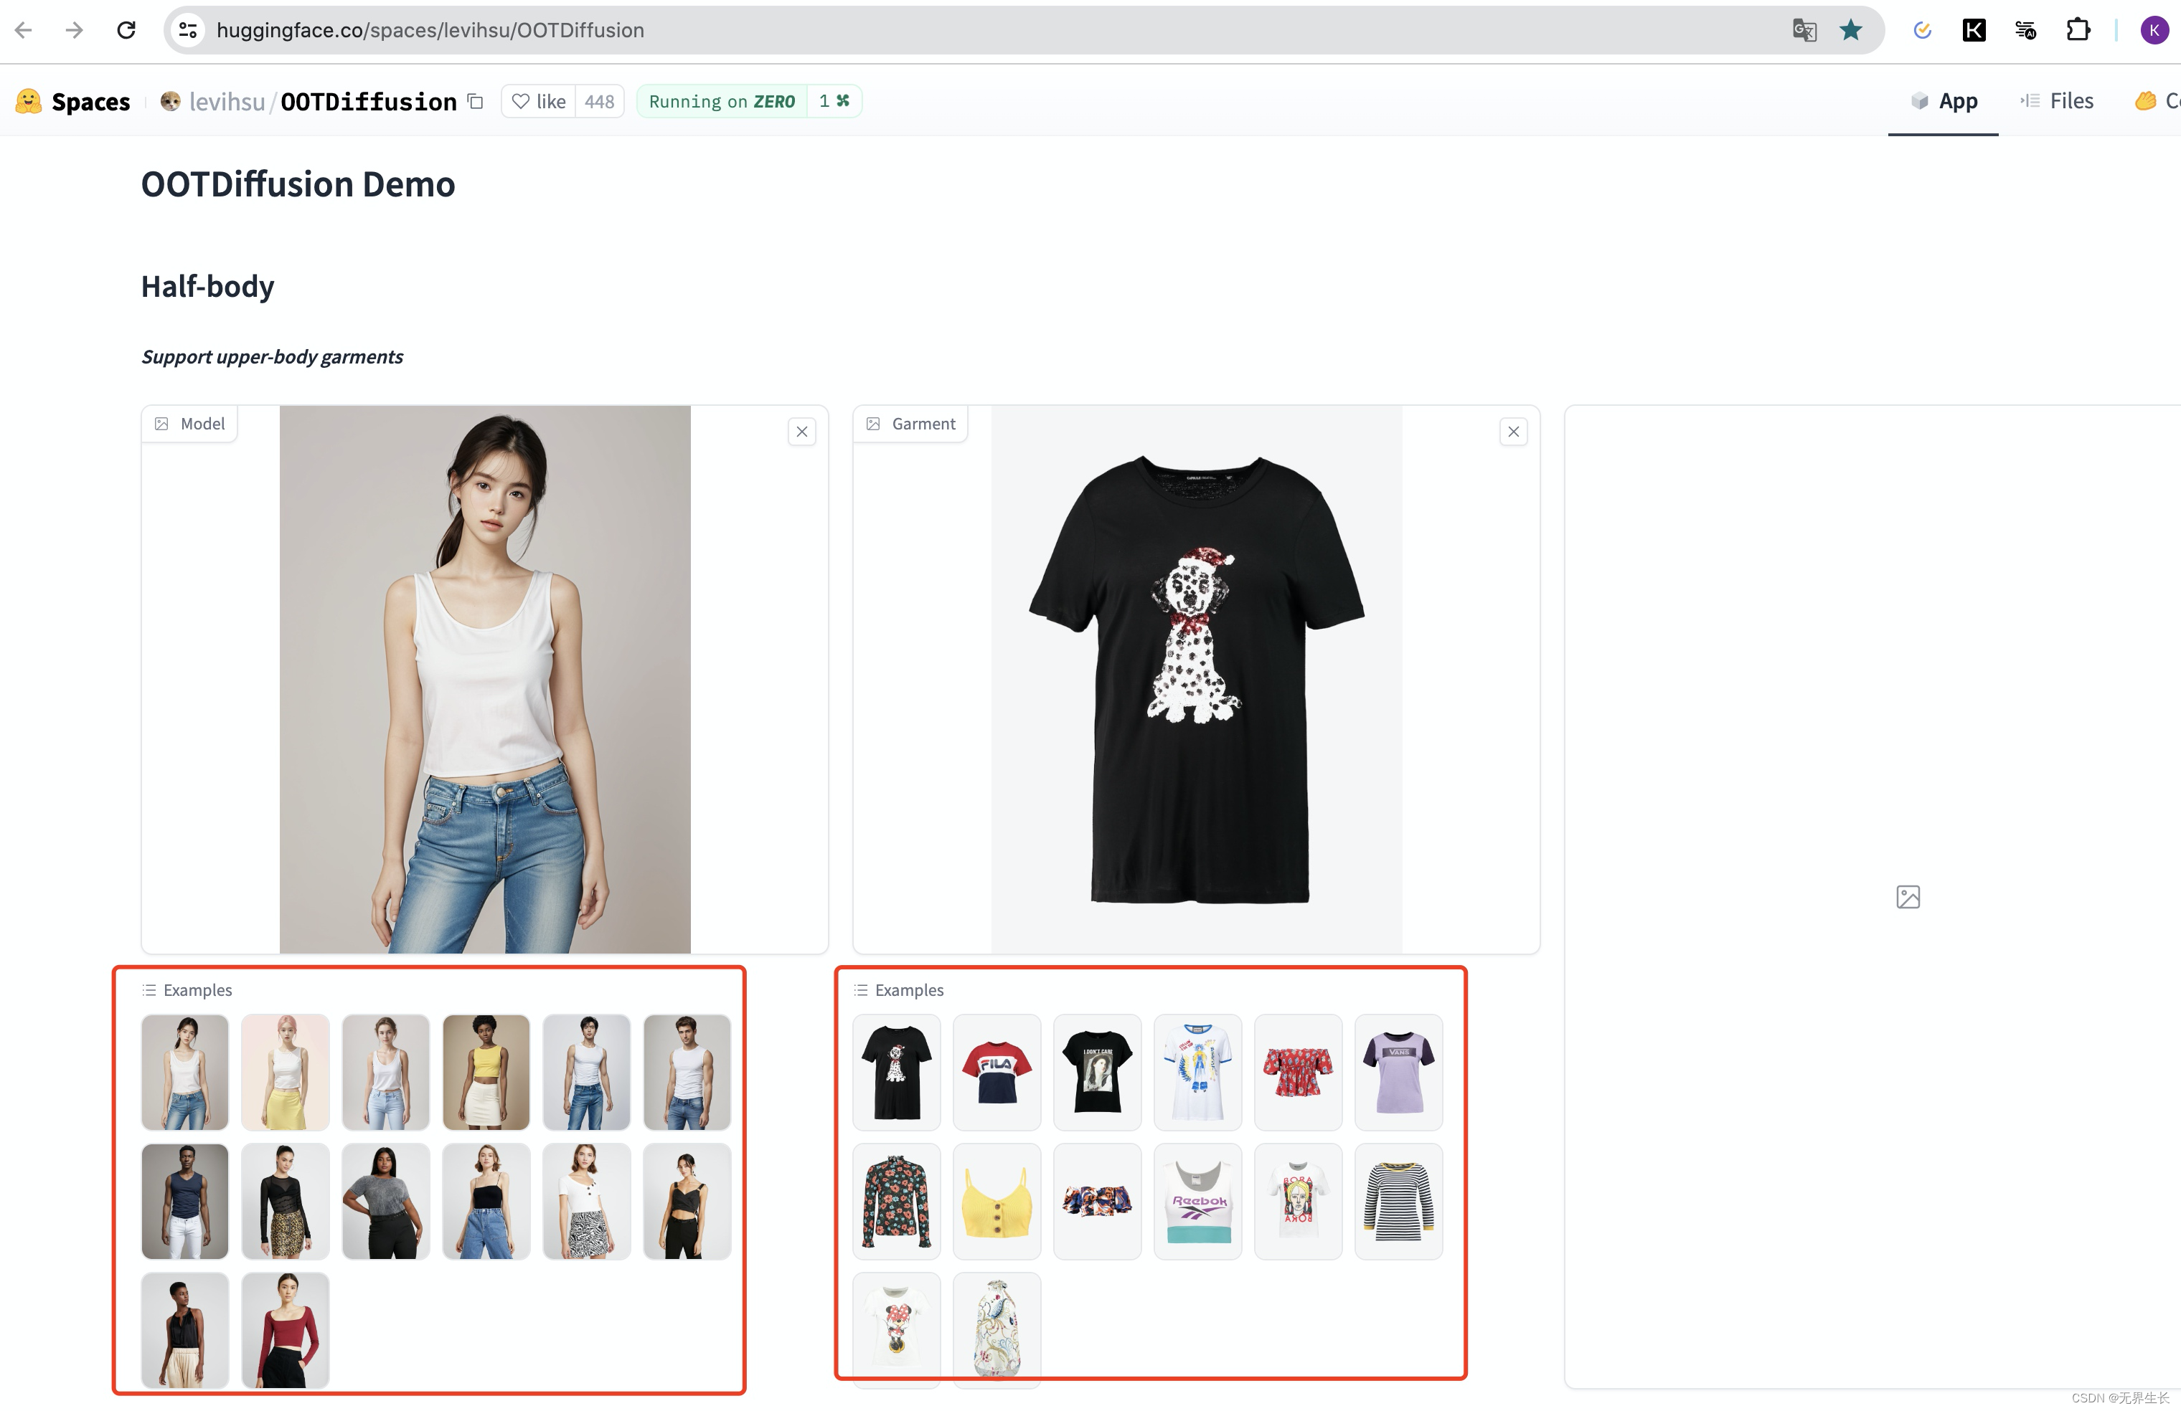Click the copy Space name icon

476,102
